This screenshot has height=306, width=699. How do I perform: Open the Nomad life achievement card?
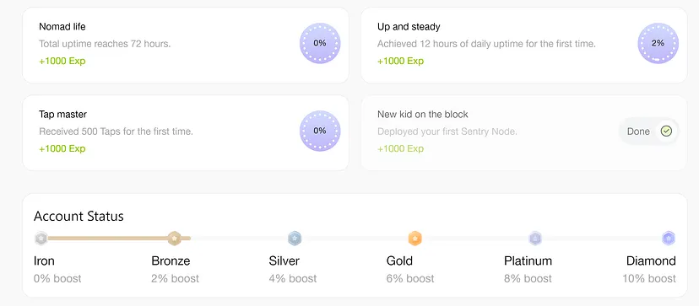click(186, 45)
